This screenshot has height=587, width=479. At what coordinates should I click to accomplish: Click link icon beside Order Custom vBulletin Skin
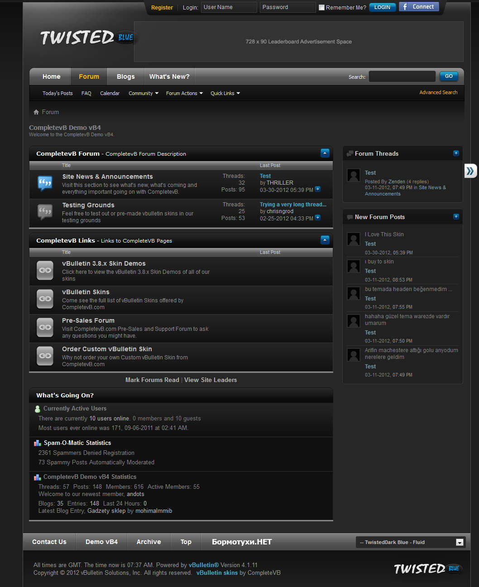(45, 356)
